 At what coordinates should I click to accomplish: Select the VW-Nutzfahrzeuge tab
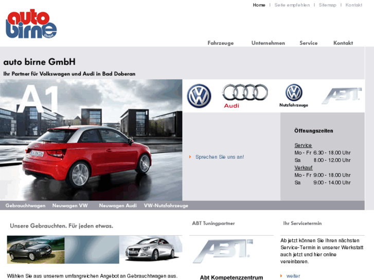click(166, 206)
